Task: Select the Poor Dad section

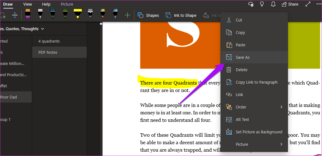Action: pyautogui.click(x=16, y=97)
